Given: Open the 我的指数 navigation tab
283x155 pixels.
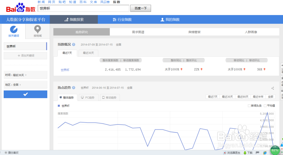Looking at the screenshot, I should pyautogui.click(x=170, y=20).
